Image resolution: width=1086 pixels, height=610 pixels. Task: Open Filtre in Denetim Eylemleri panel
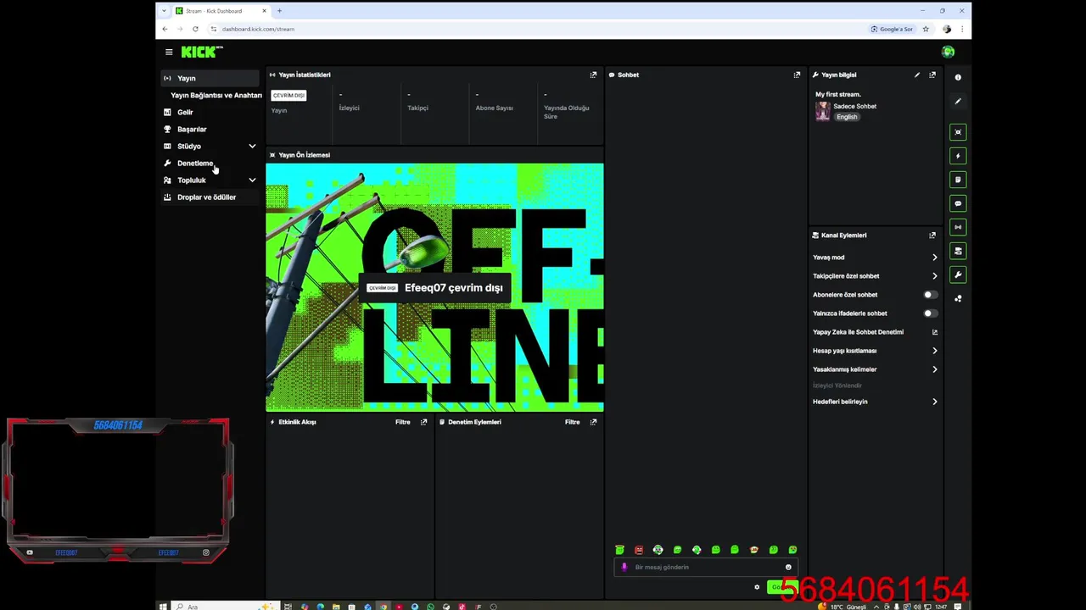[573, 422]
